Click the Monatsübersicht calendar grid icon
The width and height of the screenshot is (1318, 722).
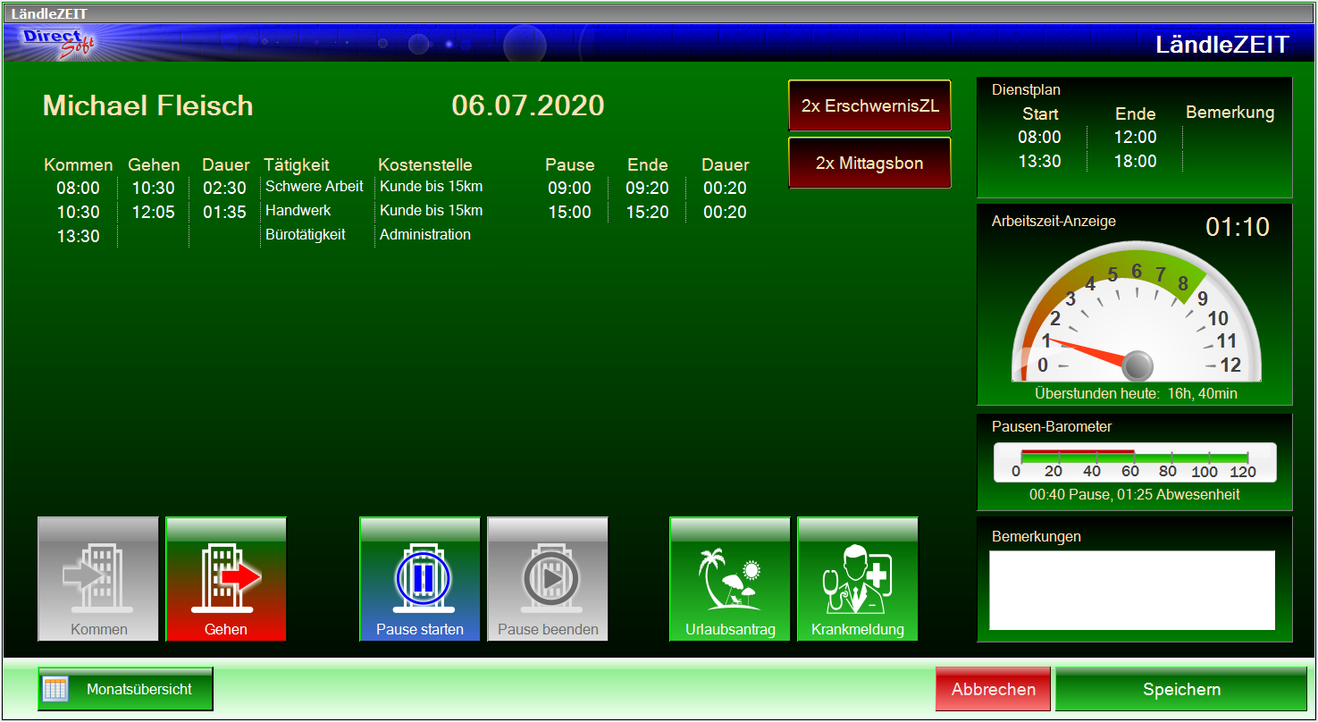point(55,690)
